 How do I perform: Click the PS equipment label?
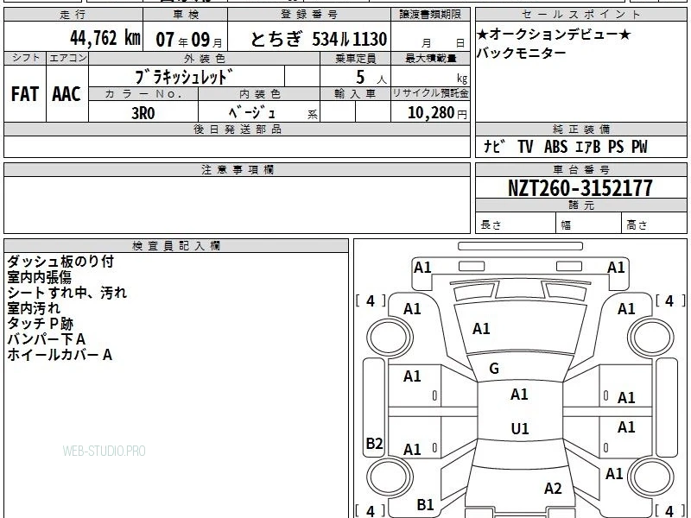tap(616, 146)
